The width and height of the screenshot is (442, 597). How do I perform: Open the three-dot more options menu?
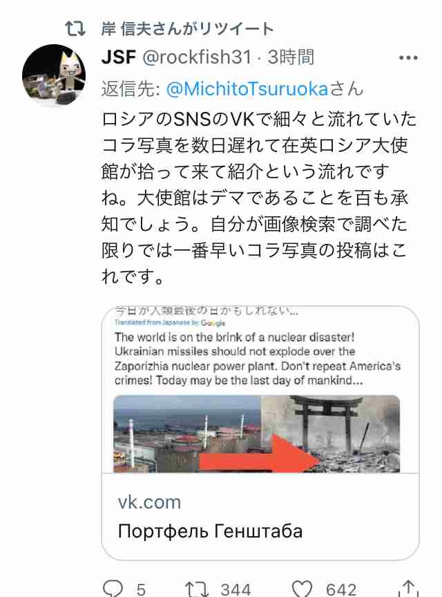(408, 58)
